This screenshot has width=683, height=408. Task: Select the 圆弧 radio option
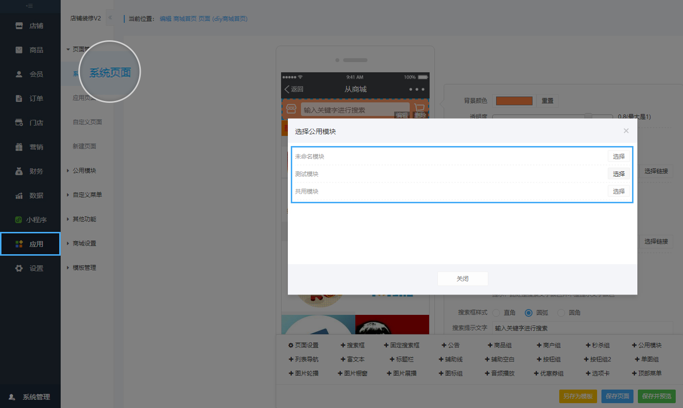point(529,313)
